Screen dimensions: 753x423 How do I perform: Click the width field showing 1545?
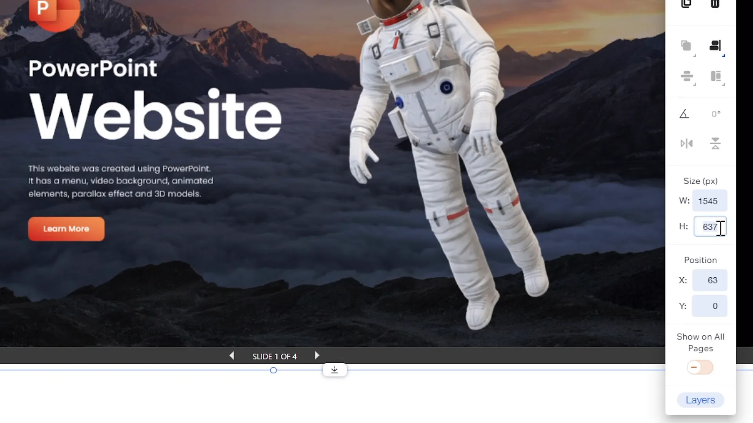[x=709, y=201]
